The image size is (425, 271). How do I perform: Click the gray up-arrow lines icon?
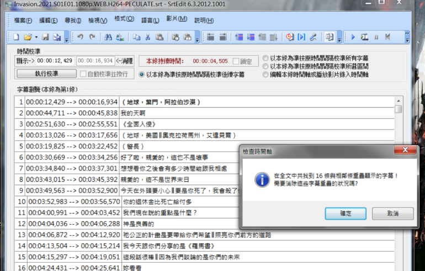(262, 37)
